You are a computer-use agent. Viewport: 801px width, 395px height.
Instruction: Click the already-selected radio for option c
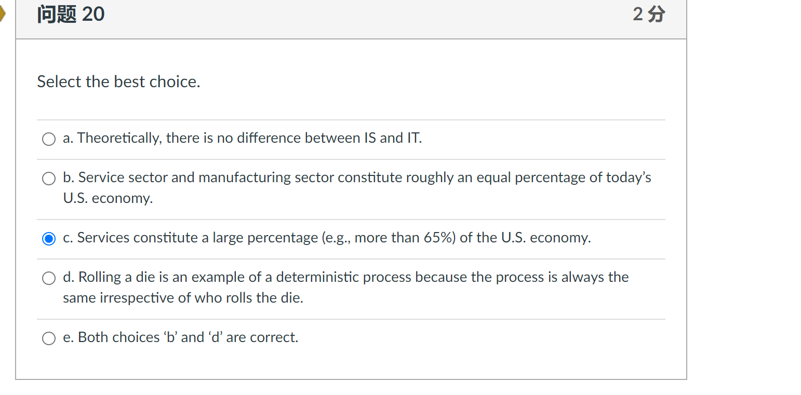click(48, 238)
